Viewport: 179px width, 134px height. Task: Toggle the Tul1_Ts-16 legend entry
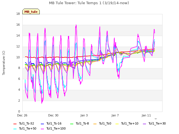coord(51,123)
